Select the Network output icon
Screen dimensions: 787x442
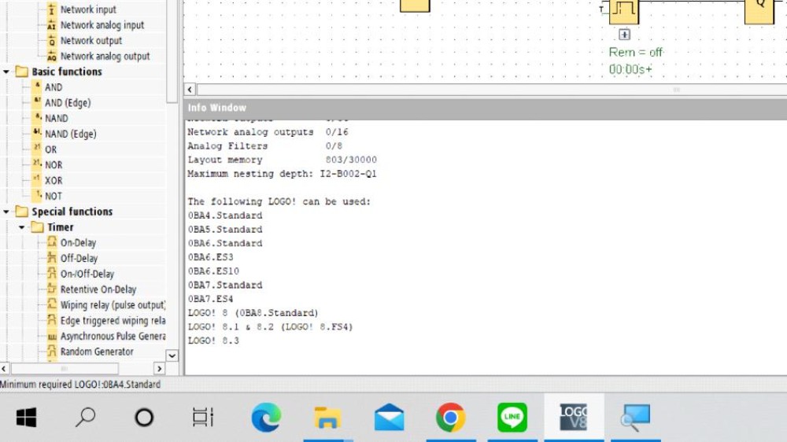coord(52,41)
